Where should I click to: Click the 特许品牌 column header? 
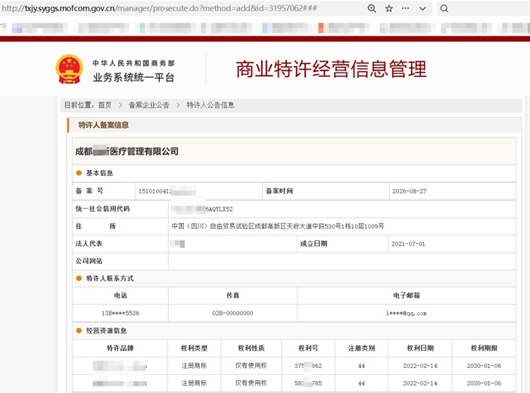120,348
